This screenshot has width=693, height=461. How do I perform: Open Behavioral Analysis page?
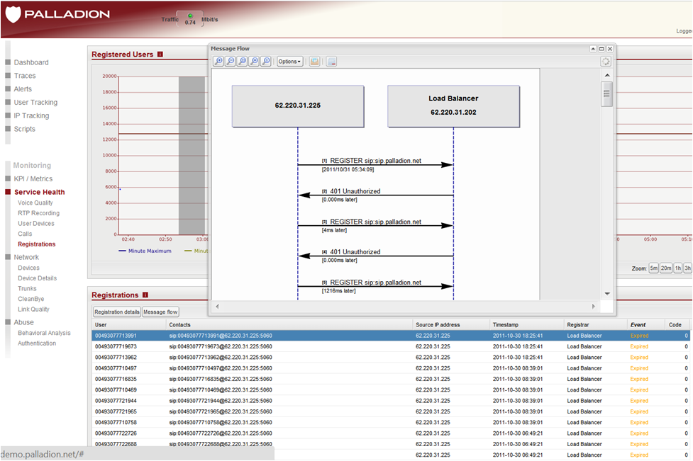44,333
